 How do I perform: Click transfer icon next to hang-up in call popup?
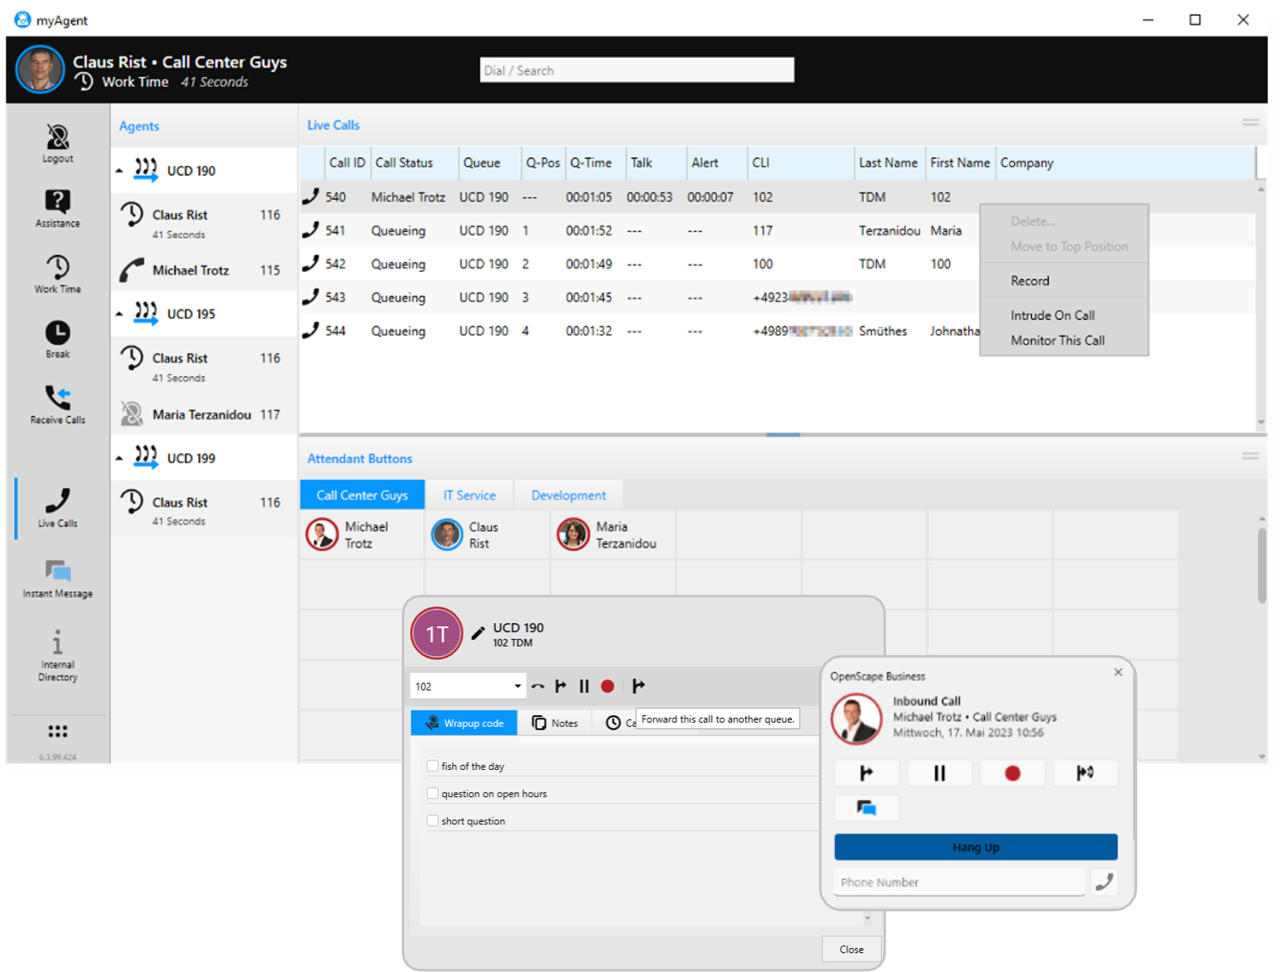coord(561,686)
